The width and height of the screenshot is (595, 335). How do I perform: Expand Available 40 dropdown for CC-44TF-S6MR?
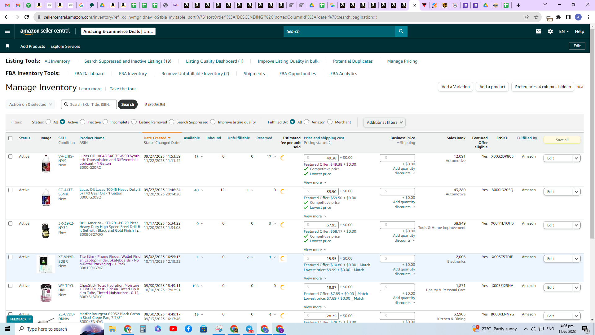(199, 190)
